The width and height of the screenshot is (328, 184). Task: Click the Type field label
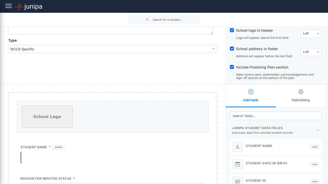(13, 40)
